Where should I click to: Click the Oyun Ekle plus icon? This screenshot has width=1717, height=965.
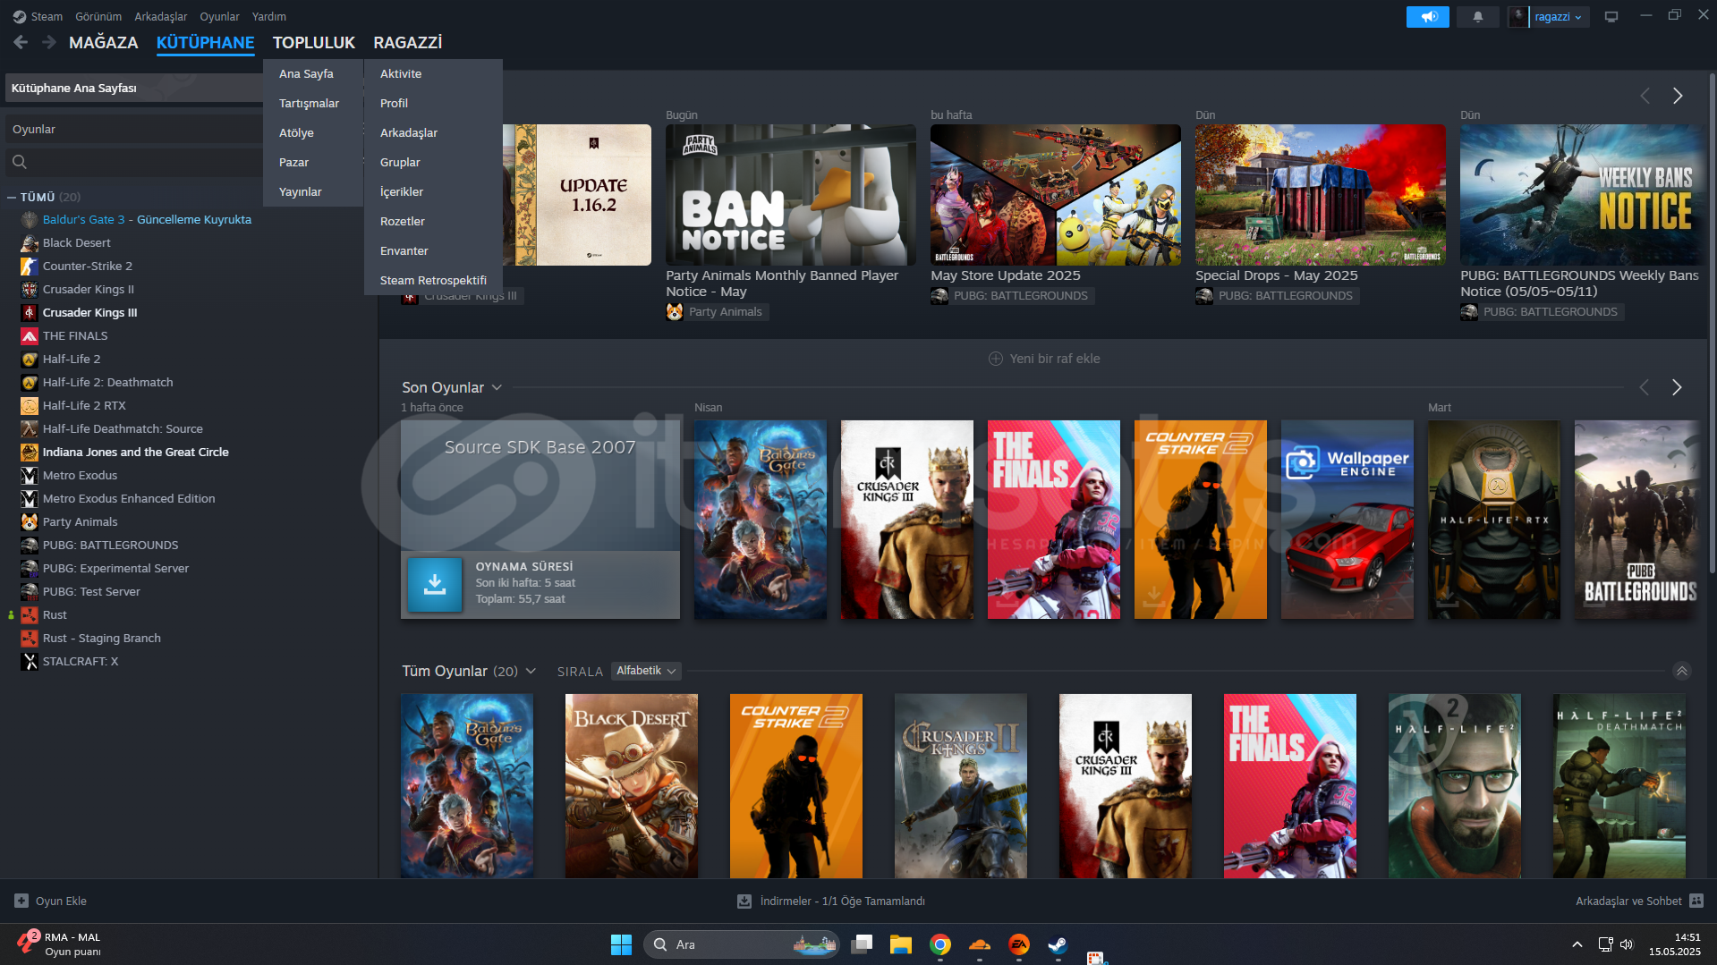click(x=21, y=901)
